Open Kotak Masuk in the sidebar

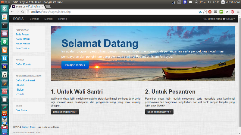tap(23, 39)
